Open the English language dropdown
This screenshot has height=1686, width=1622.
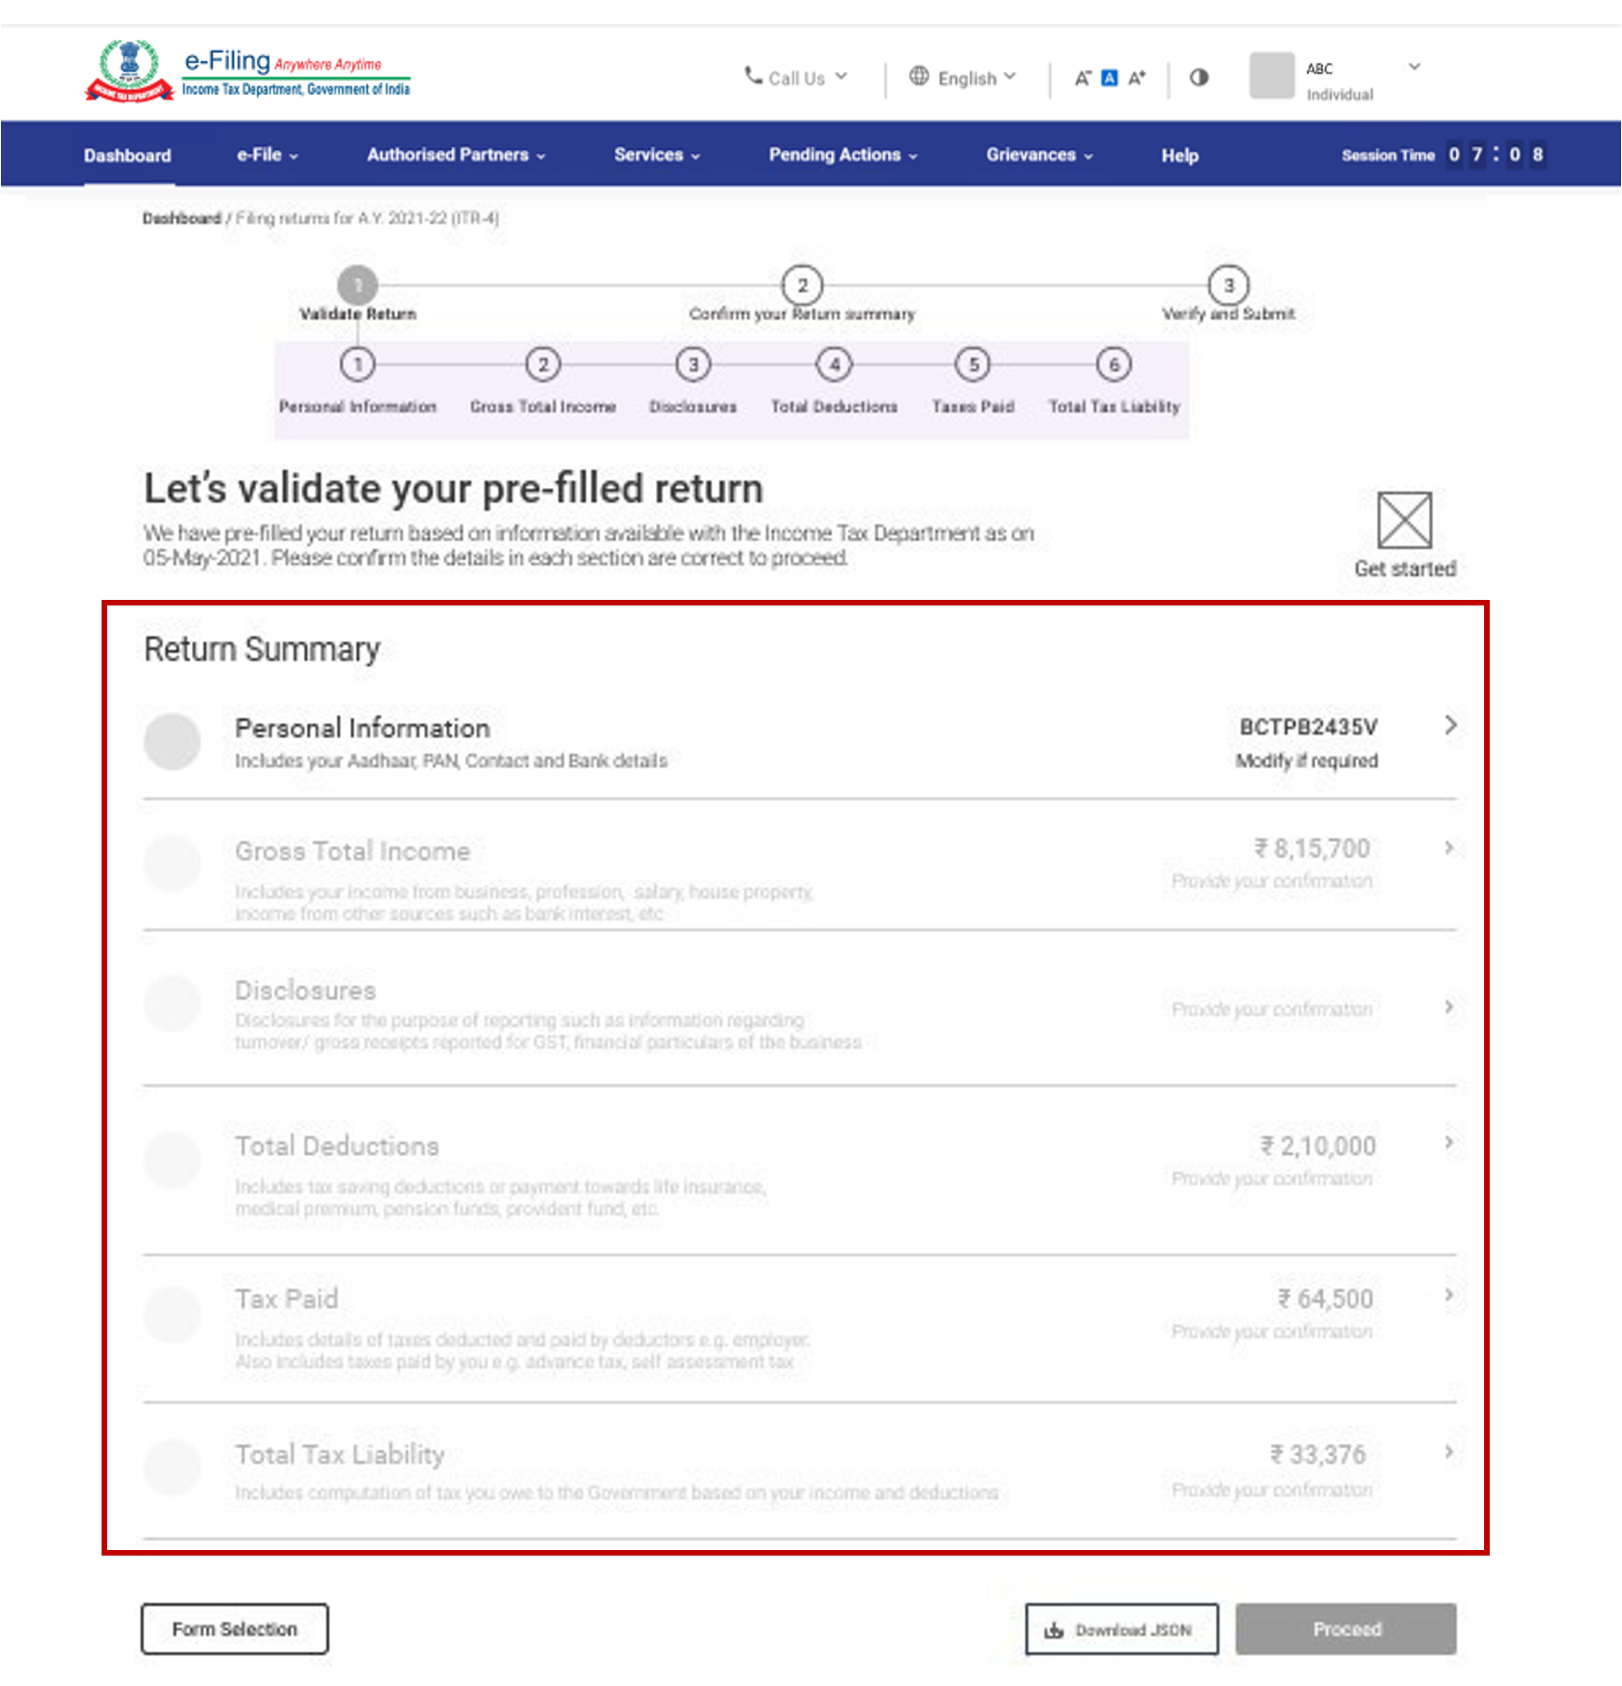tap(963, 77)
